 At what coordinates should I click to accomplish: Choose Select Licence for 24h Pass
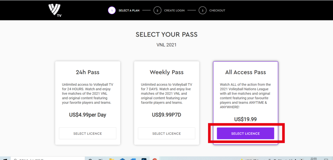point(87,133)
